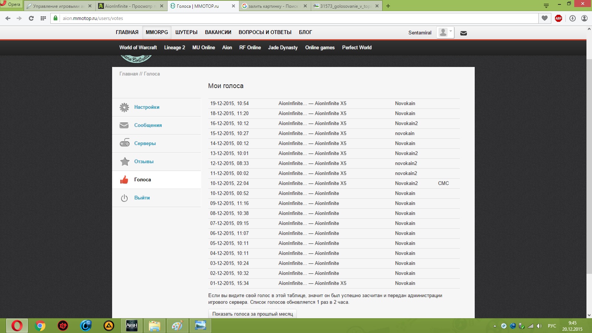Click 'Показать голоса за прошлый месяц' button
Image resolution: width=592 pixels, height=333 pixels.
point(252,314)
